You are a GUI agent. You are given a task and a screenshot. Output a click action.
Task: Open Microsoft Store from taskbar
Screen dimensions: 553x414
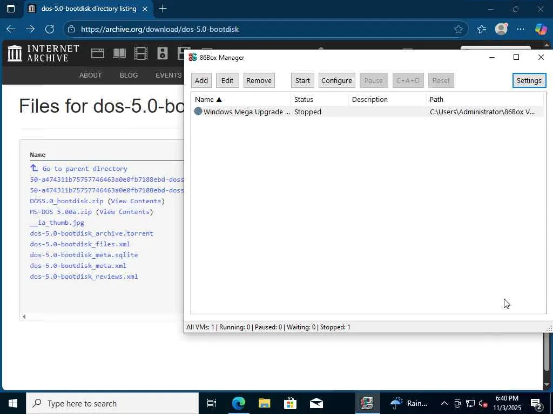[290, 403]
